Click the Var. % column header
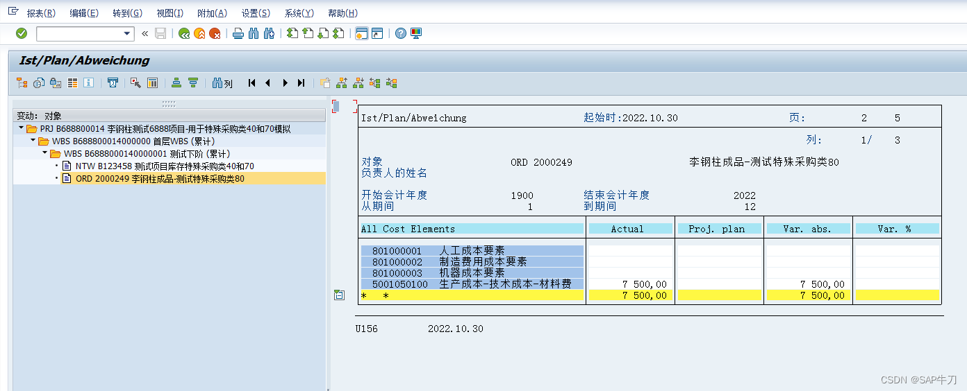This screenshot has width=967, height=391. pos(897,229)
